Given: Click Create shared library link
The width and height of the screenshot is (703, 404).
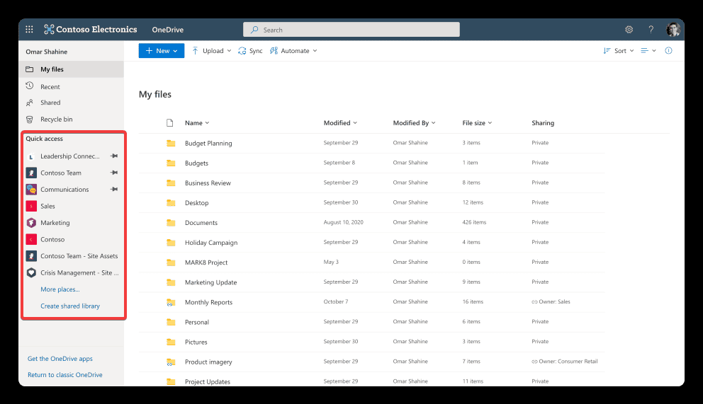Looking at the screenshot, I should tap(70, 306).
